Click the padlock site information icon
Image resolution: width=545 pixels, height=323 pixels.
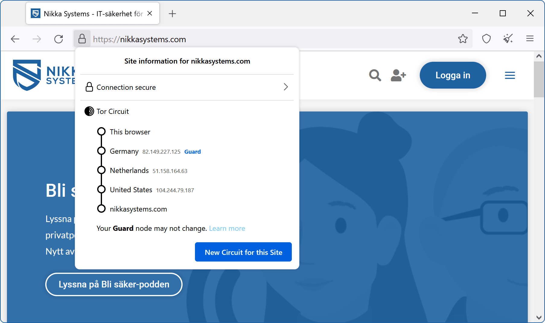(x=82, y=39)
